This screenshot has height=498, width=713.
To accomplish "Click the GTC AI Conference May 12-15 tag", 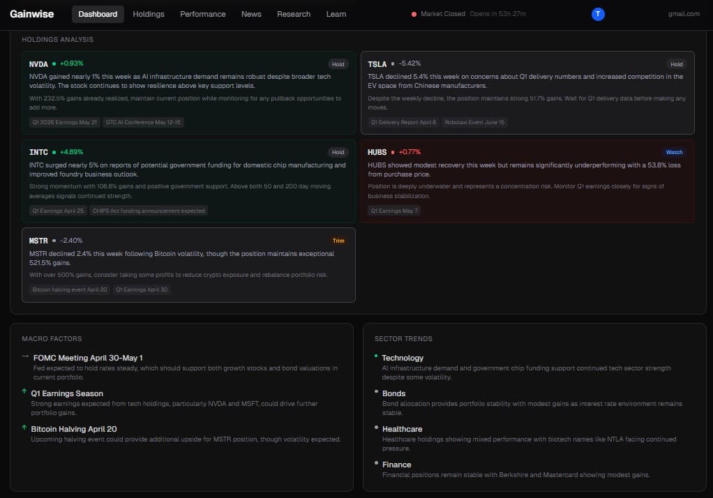I will [x=143, y=122].
